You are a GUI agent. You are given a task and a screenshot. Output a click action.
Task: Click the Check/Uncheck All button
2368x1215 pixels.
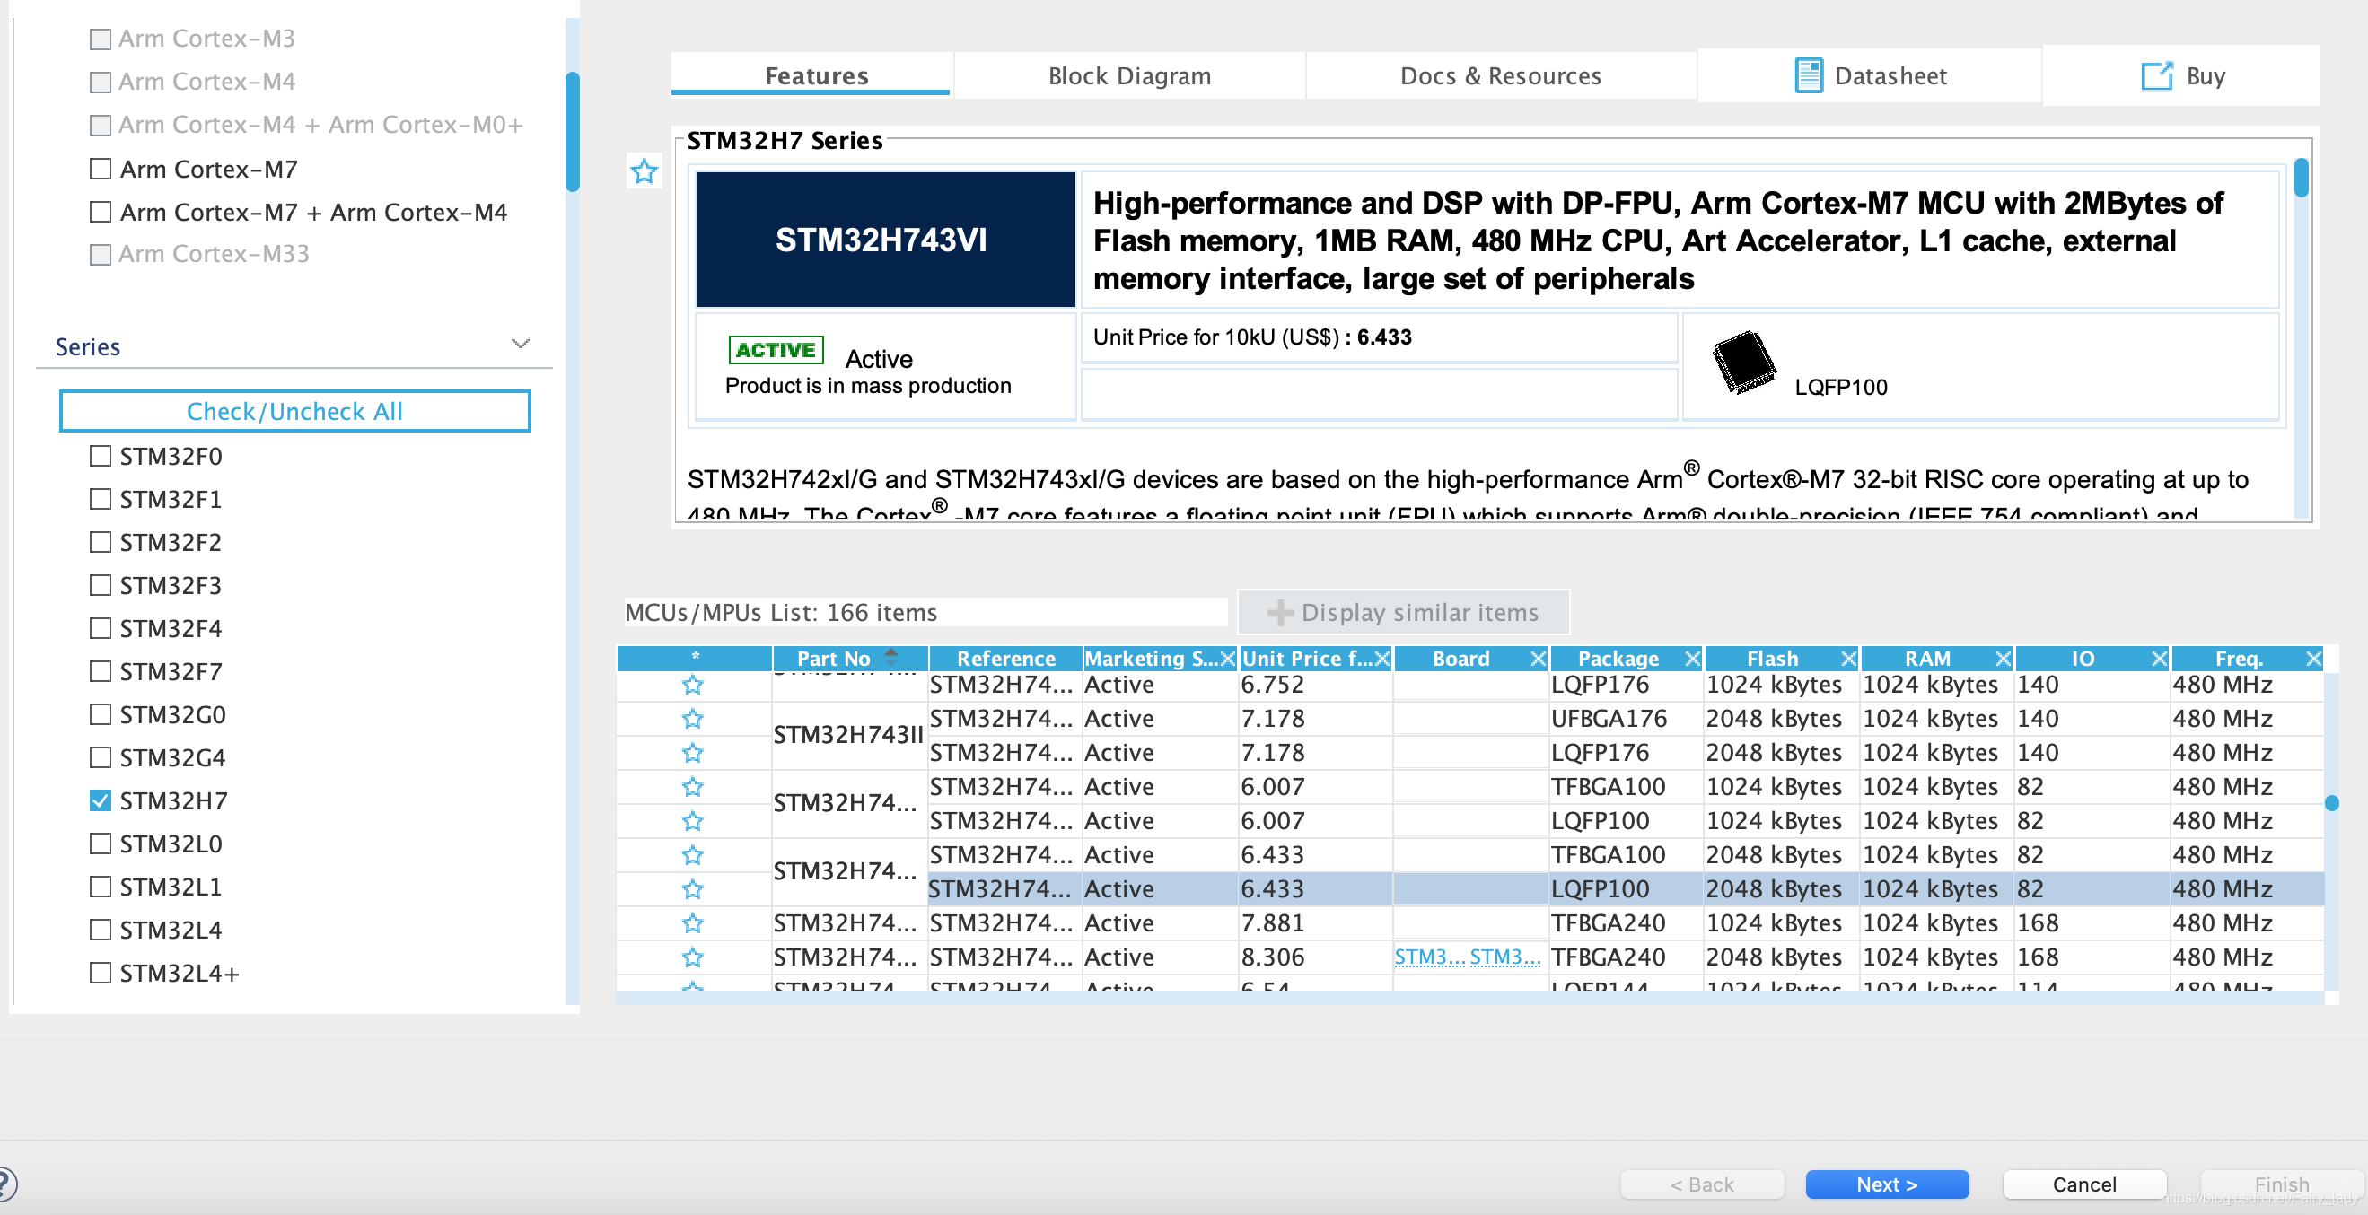tap(294, 412)
